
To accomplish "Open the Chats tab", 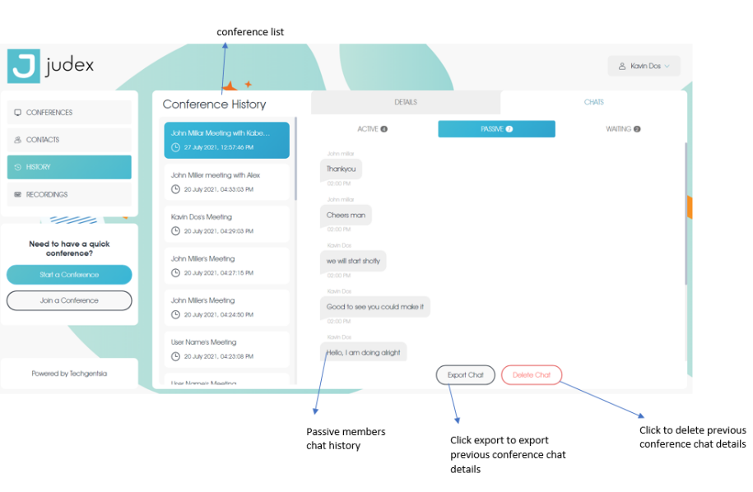I will coord(593,103).
